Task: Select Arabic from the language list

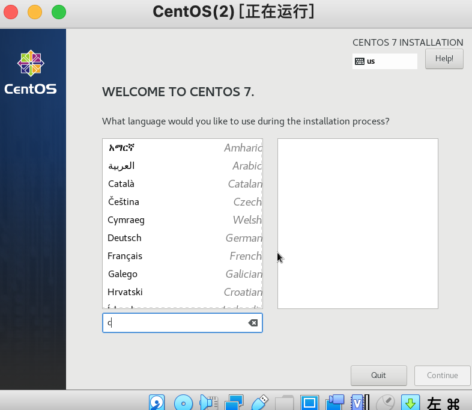Action: click(183, 166)
